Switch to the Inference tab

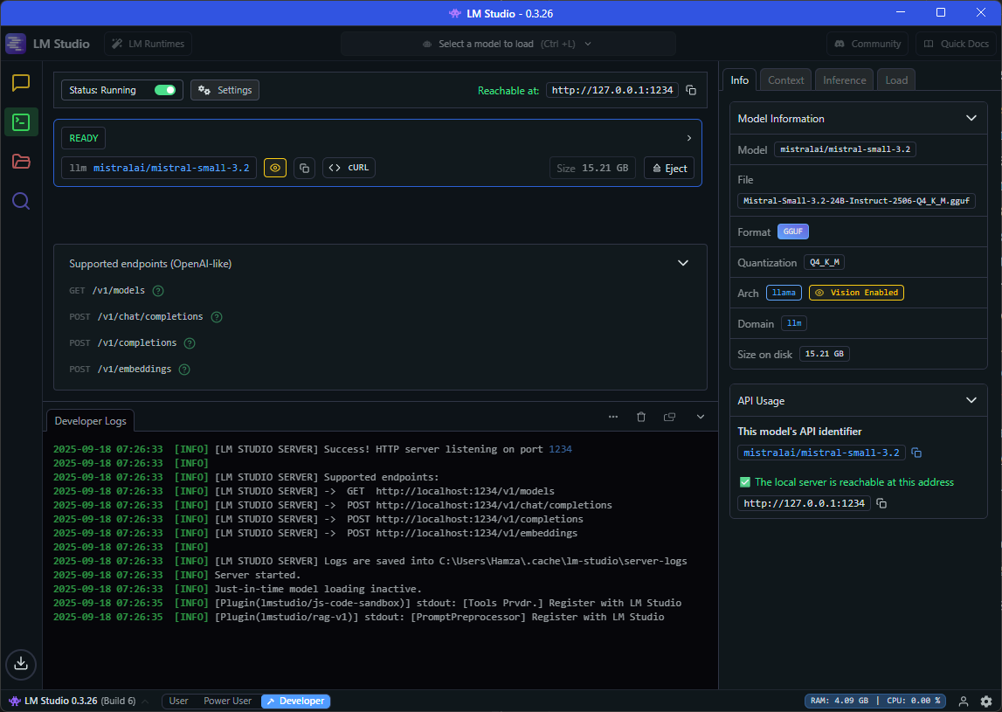tap(844, 80)
